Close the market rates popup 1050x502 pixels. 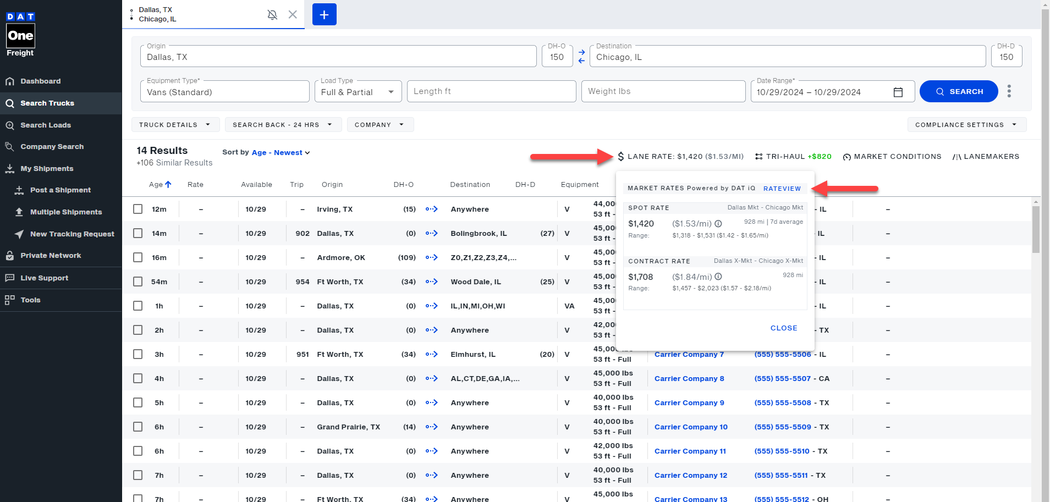(x=784, y=328)
